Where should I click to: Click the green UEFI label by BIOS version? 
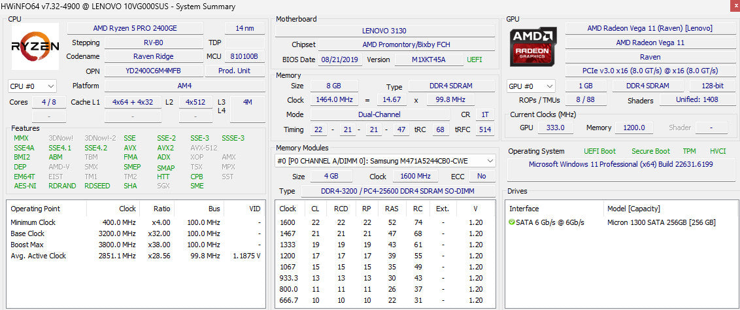click(475, 60)
